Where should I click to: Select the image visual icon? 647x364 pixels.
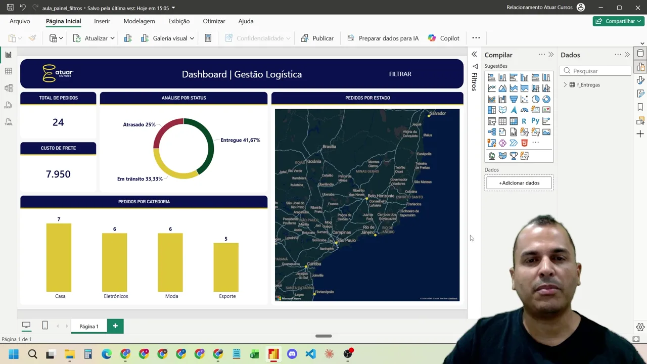(x=546, y=132)
